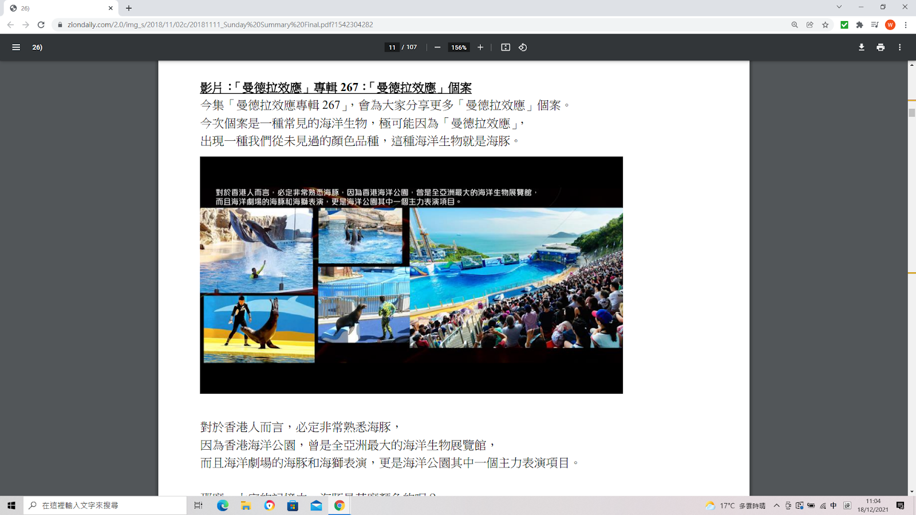
Task: Download the PDF file
Action: (862, 47)
